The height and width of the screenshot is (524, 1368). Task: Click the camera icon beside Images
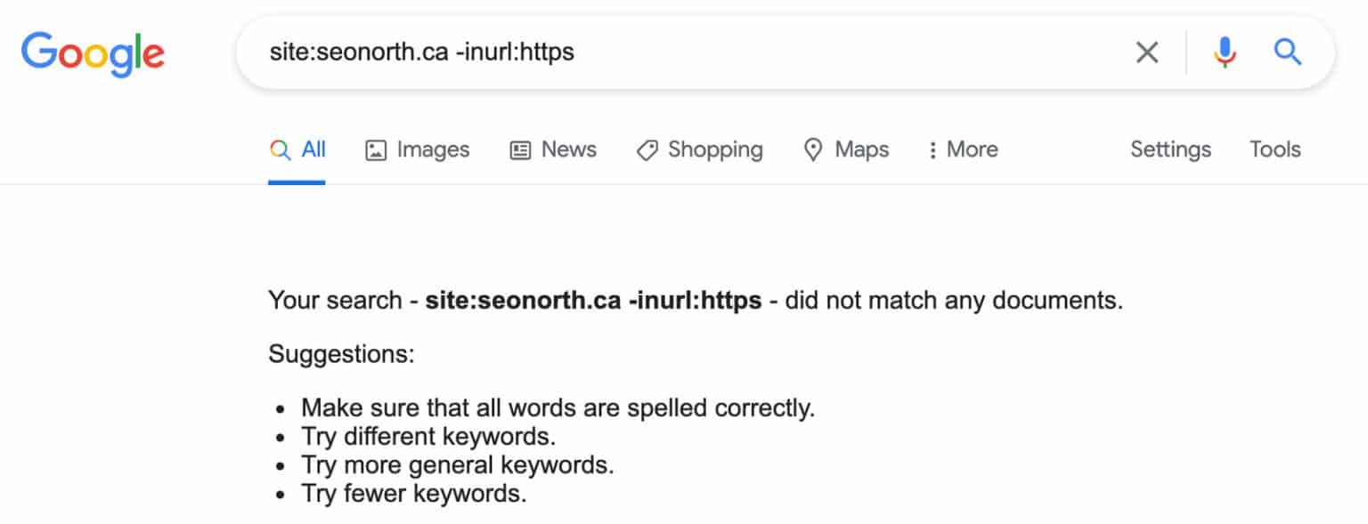(374, 149)
